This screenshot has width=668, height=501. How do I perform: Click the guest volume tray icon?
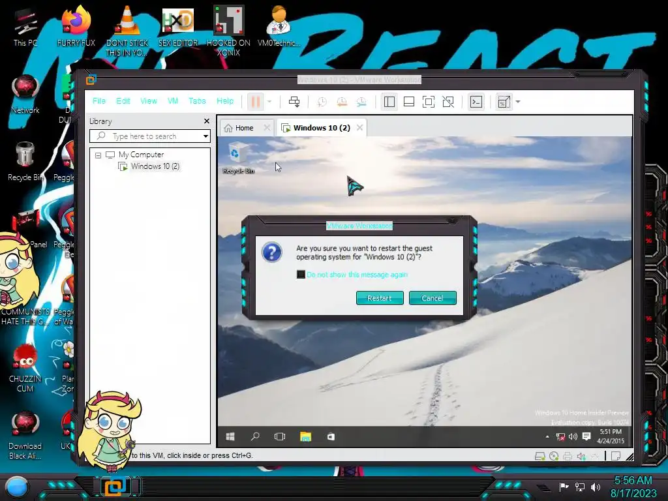pyautogui.click(x=573, y=436)
